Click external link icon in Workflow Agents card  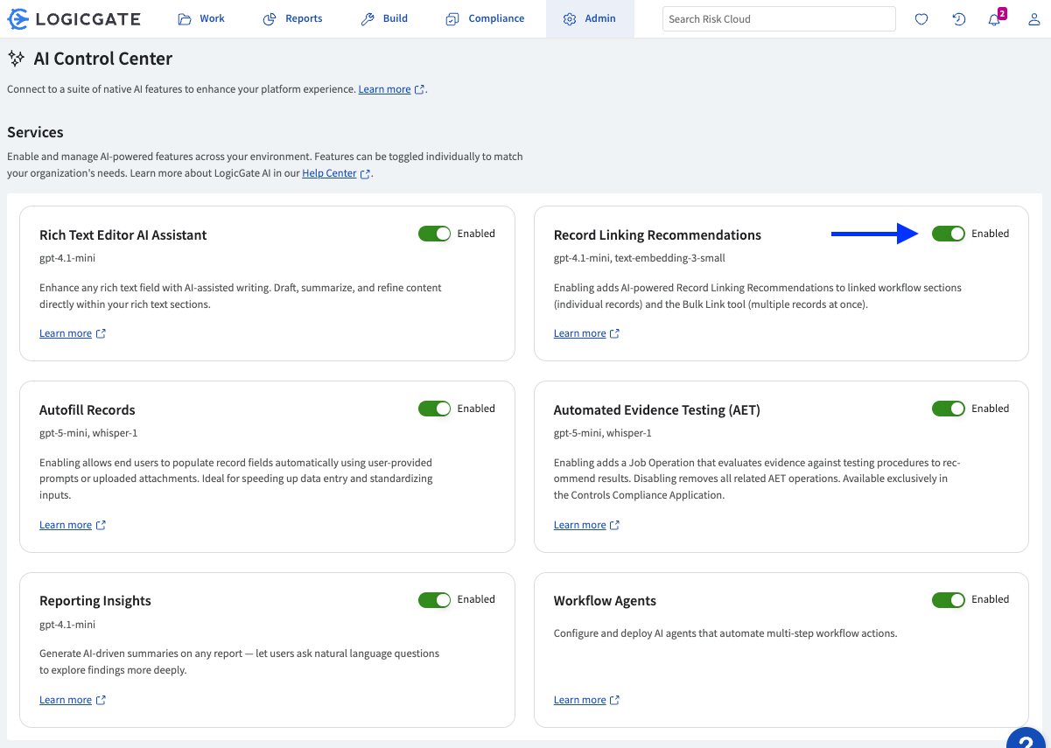[x=614, y=700]
